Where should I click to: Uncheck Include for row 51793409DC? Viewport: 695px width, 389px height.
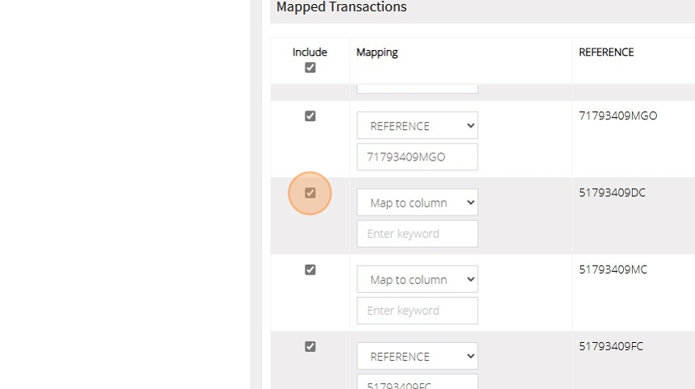point(310,193)
